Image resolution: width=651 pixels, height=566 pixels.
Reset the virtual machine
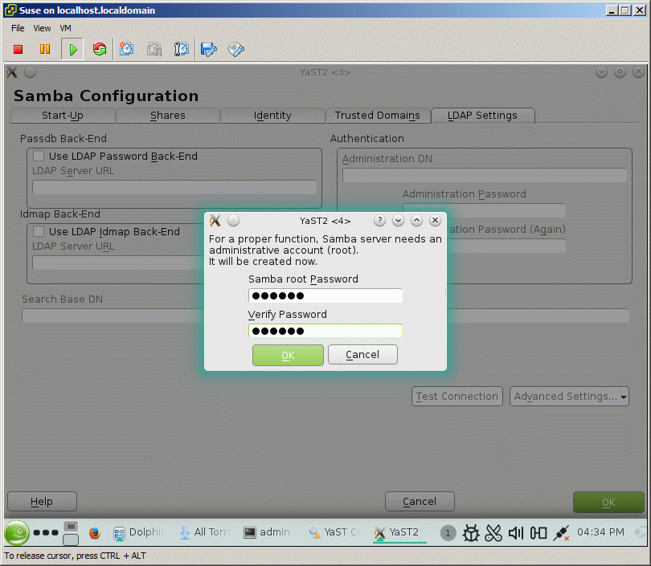pyautogui.click(x=99, y=49)
